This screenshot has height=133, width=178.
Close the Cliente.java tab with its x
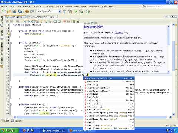coord(24,17)
